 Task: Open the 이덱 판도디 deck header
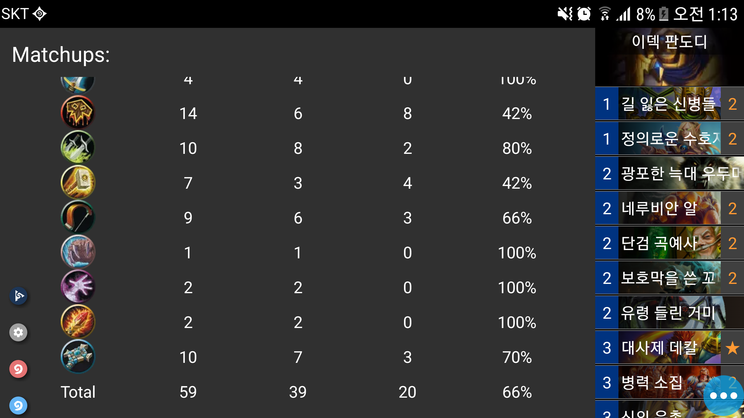click(x=670, y=57)
